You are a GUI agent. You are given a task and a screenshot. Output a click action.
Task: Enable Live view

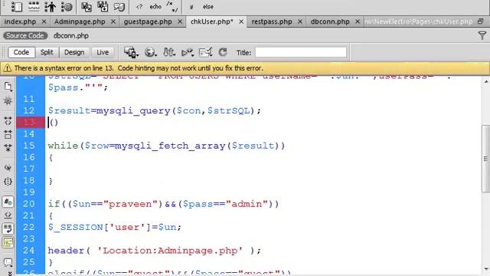coord(103,52)
